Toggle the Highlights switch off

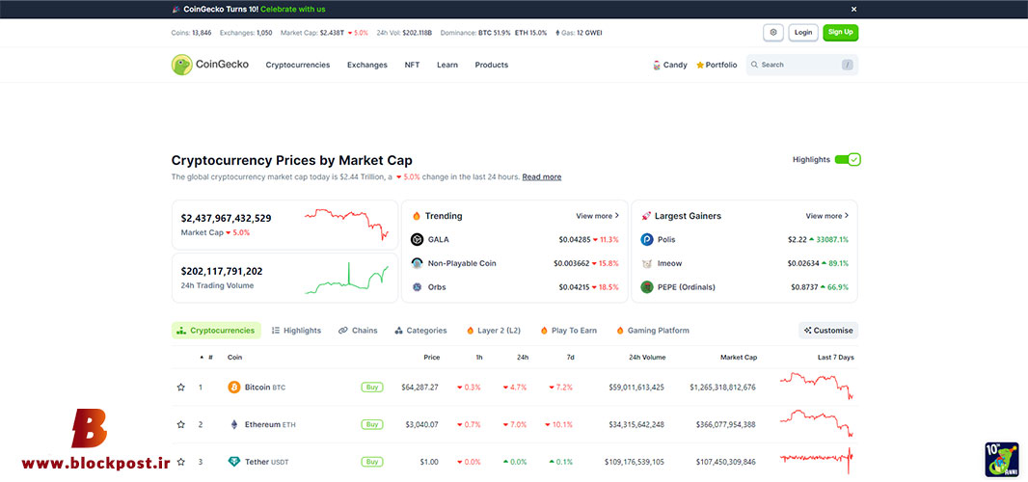coord(848,159)
